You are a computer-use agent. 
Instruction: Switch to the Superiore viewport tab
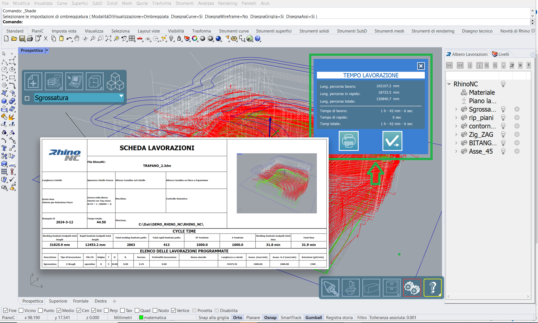point(58,301)
